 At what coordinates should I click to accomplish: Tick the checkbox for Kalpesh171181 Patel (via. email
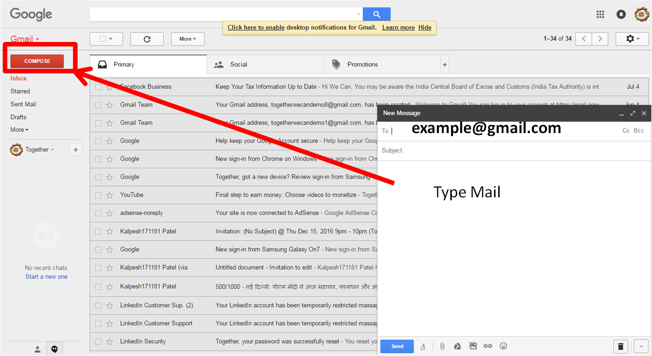tap(98, 268)
